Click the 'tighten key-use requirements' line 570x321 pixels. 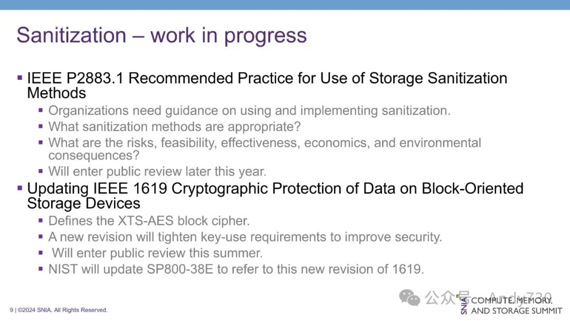click(x=245, y=237)
